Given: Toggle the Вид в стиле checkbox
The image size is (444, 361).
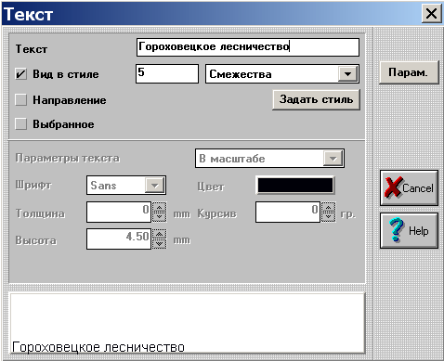Looking at the screenshot, I should (x=21, y=74).
